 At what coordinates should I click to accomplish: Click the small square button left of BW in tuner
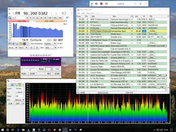tap(37, 48)
